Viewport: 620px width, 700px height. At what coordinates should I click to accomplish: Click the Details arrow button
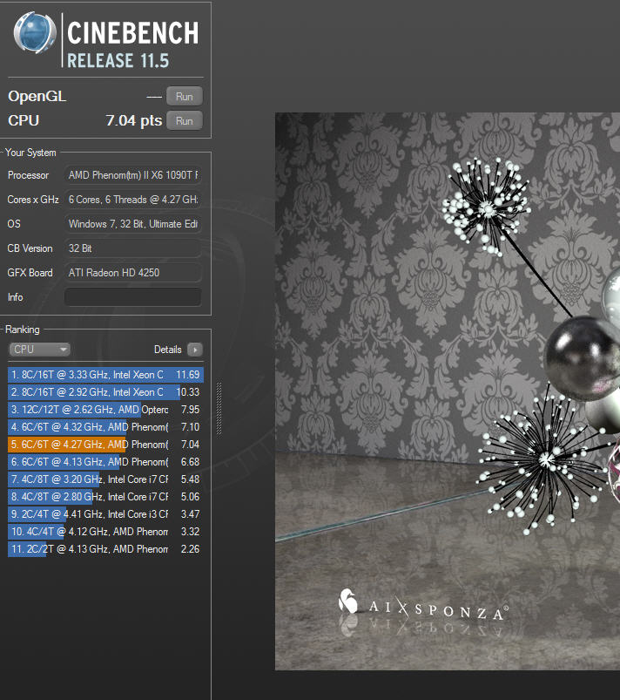(x=195, y=350)
